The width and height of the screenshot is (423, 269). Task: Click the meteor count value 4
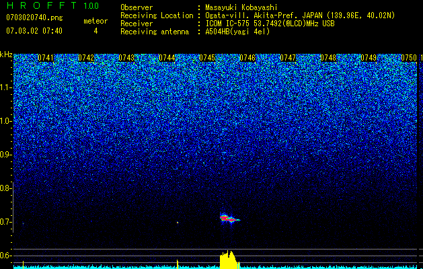pos(95,31)
